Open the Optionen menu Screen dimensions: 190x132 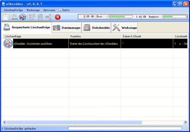pos(49,10)
